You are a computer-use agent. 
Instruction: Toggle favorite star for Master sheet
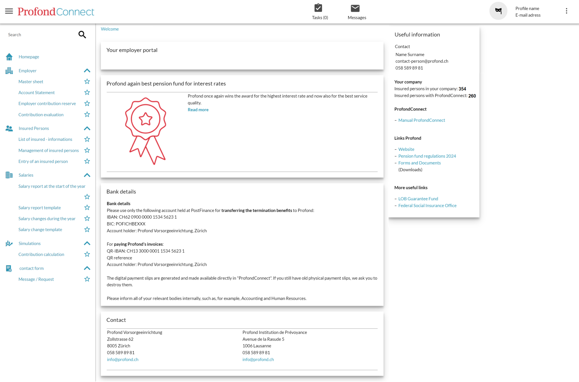coord(87,81)
